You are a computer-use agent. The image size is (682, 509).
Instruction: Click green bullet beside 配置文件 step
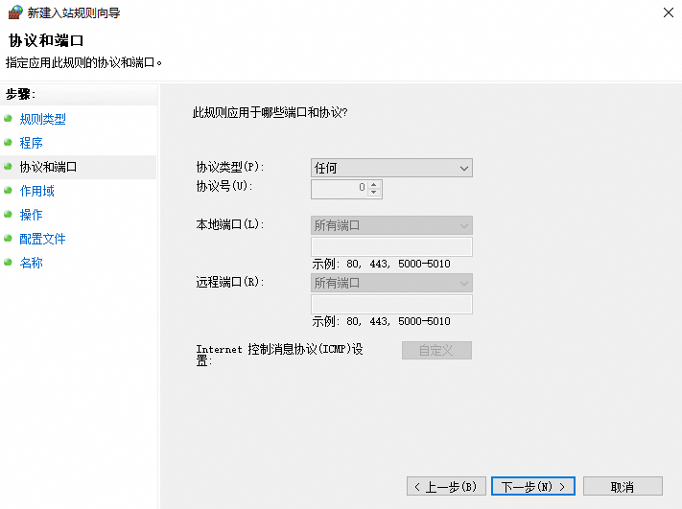pyautogui.click(x=9, y=239)
